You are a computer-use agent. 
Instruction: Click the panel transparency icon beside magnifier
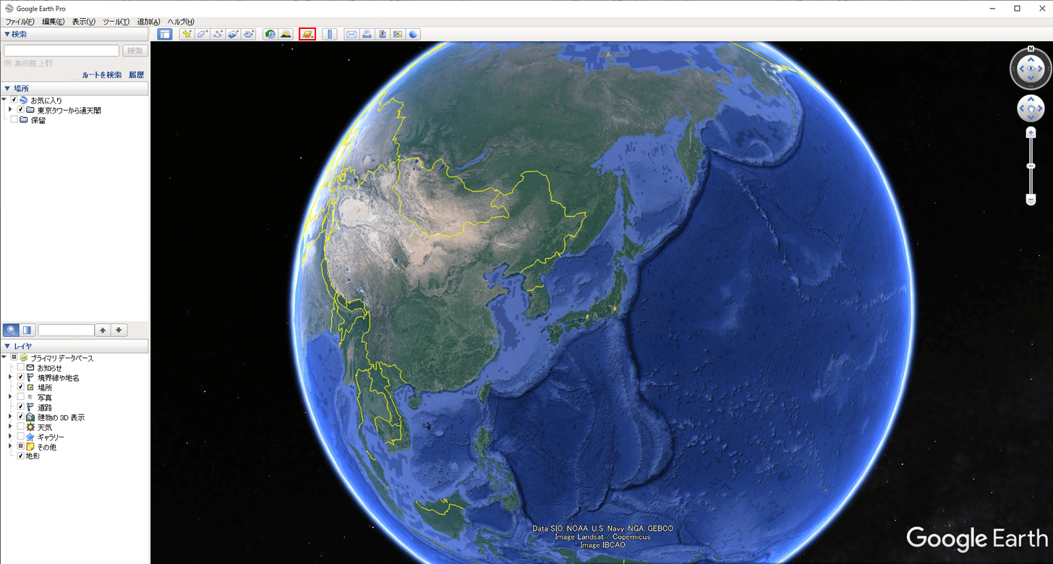tap(27, 330)
